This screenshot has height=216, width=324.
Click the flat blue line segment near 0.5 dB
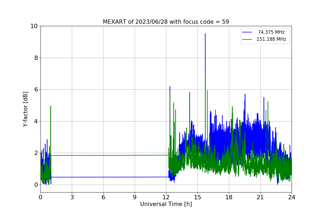click(109, 177)
